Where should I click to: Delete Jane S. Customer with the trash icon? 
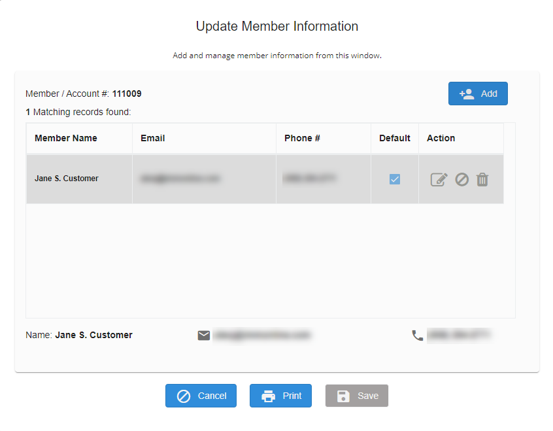pyautogui.click(x=482, y=180)
